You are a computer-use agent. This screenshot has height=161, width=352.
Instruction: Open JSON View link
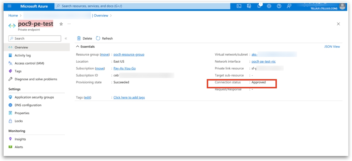point(332,47)
